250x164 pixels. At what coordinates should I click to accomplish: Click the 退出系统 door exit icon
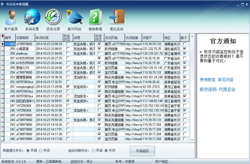117,17
